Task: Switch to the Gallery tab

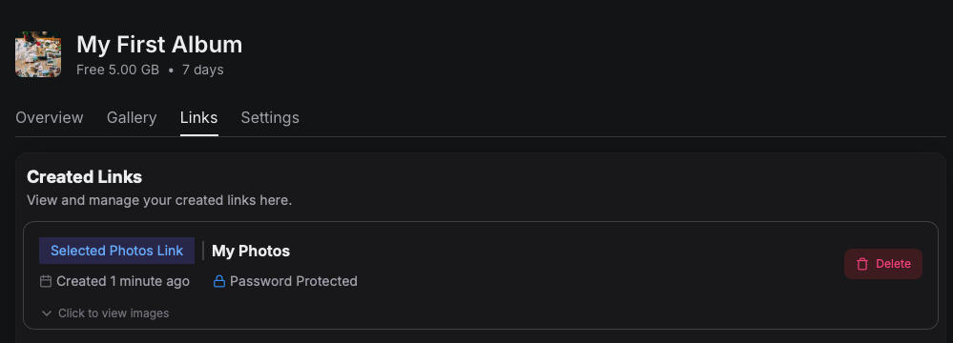Action: point(132,117)
